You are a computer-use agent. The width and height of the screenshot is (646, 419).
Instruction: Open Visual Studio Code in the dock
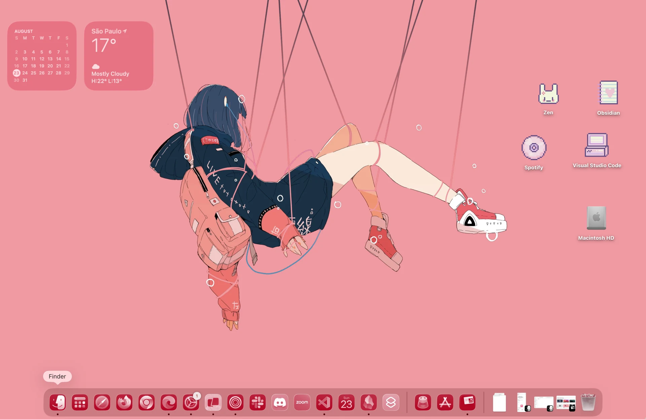point(324,402)
